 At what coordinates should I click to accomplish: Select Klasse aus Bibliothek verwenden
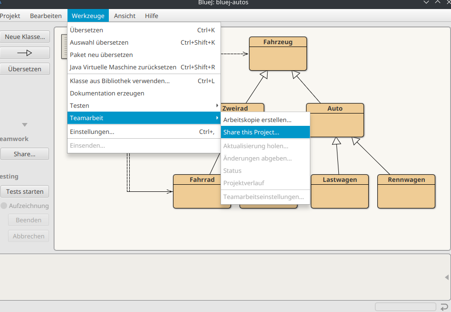tap(144, 81)
